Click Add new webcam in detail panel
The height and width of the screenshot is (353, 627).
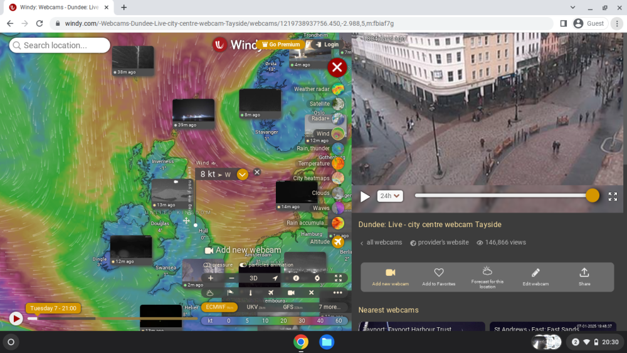[390, 277]
